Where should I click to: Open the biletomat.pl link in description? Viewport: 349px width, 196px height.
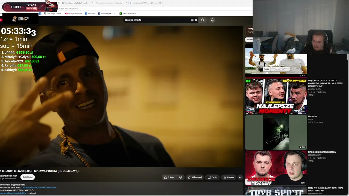40,188
